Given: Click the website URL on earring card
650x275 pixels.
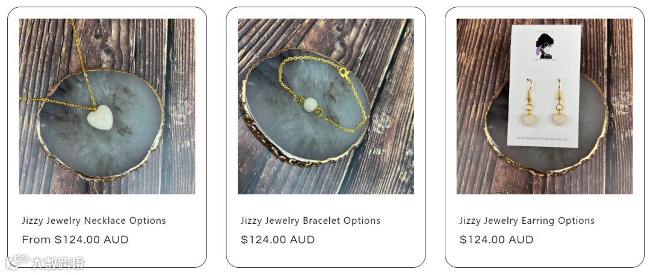Looking at the screenshot, I should point(543,138).
